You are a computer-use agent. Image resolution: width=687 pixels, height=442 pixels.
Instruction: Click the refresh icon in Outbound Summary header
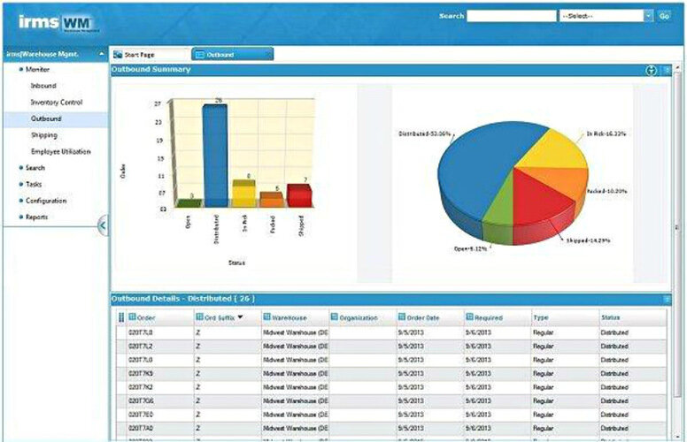click(652, 70)
